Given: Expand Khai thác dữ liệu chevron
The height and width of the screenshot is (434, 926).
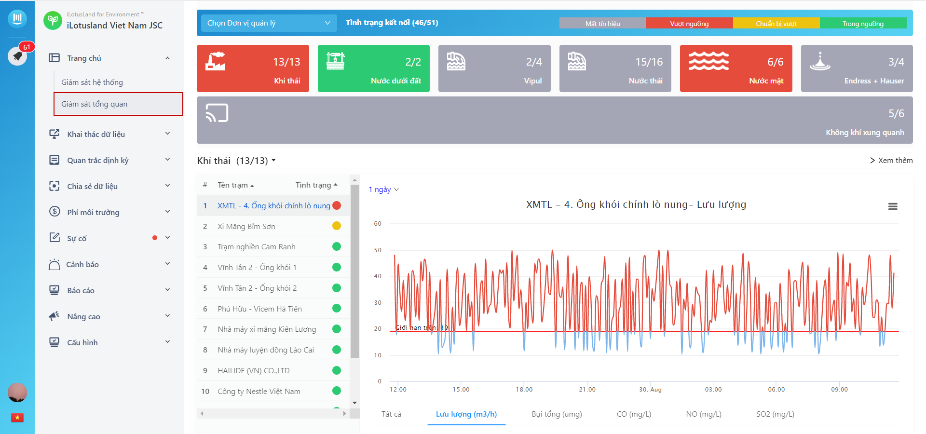Looking at the screenshot, I should [x=167, y=134].
